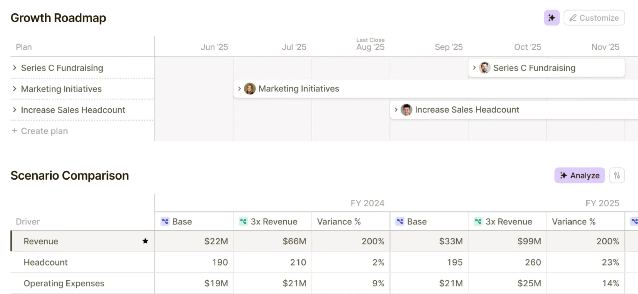Click the star icon on the Revenue row
Viewport: 638px width, 294px height.
click(x=145, y=241)
